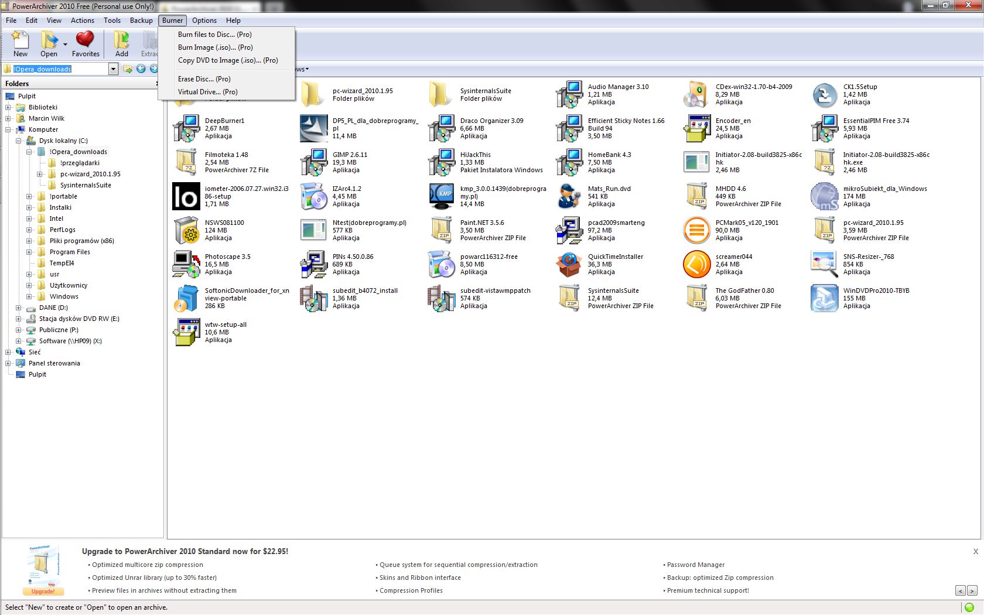Open the address path dropdown arrow
The height and width of the screenshot is (615, 984).
coord(113,69)
